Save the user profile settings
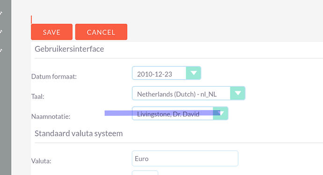This screenshot has width=323, height=175. 51,32
